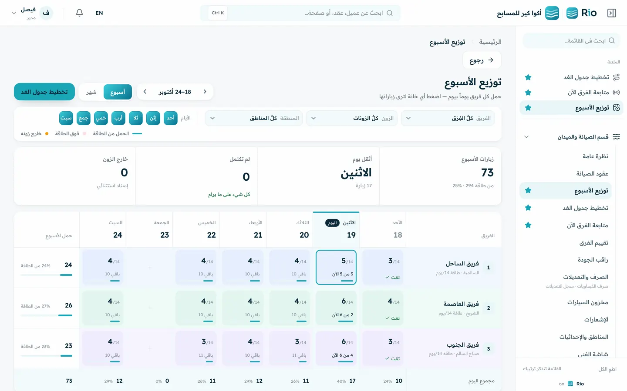Unstar تخطيط جدول الغد in pinned list
The height and width of the screenshot is (391, 627).
(528, 77)
